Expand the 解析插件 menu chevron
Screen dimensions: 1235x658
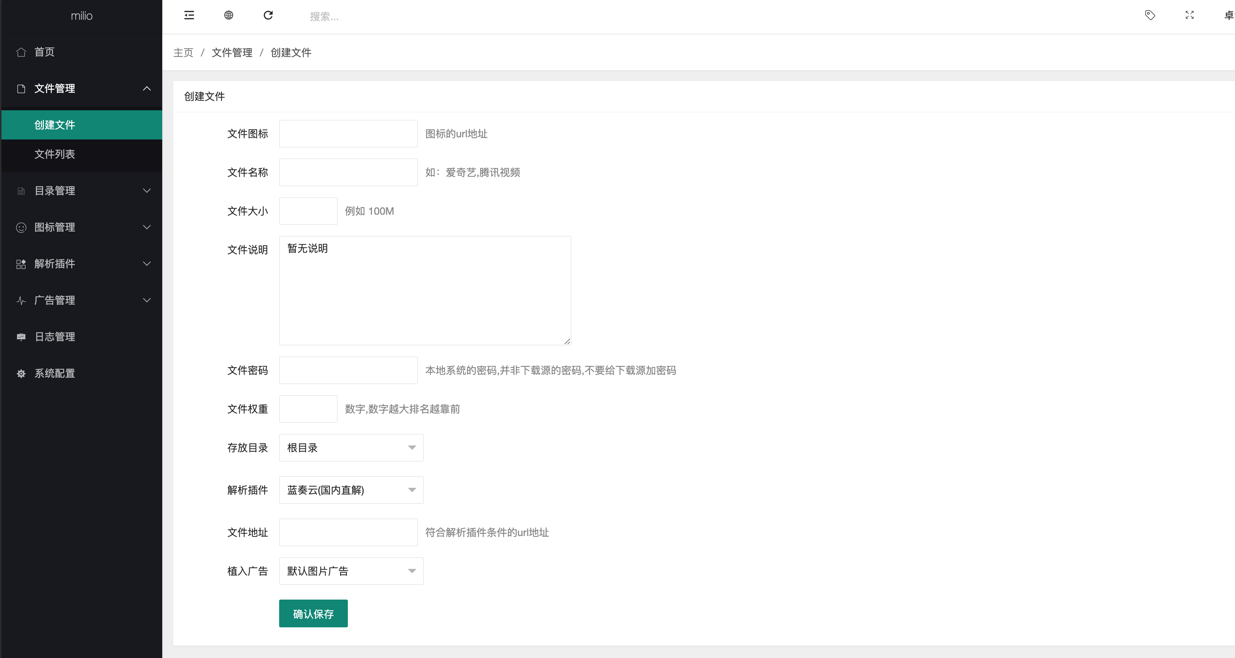147,264
